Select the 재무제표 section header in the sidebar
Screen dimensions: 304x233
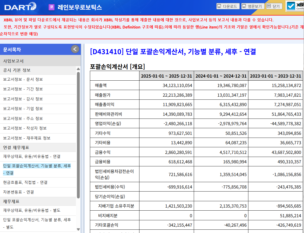pos(11,201)
